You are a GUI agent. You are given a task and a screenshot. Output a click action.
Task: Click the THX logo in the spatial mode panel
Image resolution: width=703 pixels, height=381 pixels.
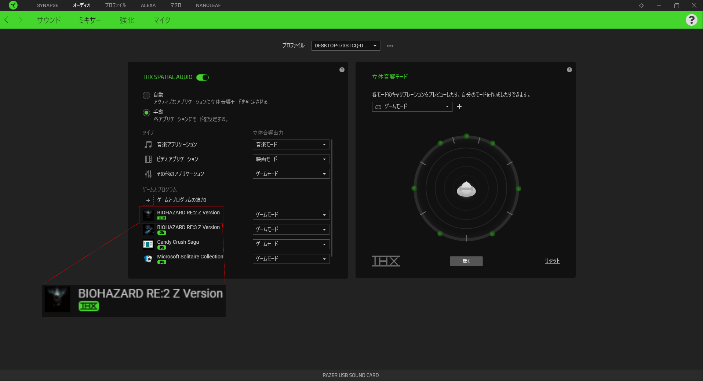pos(386,261)
